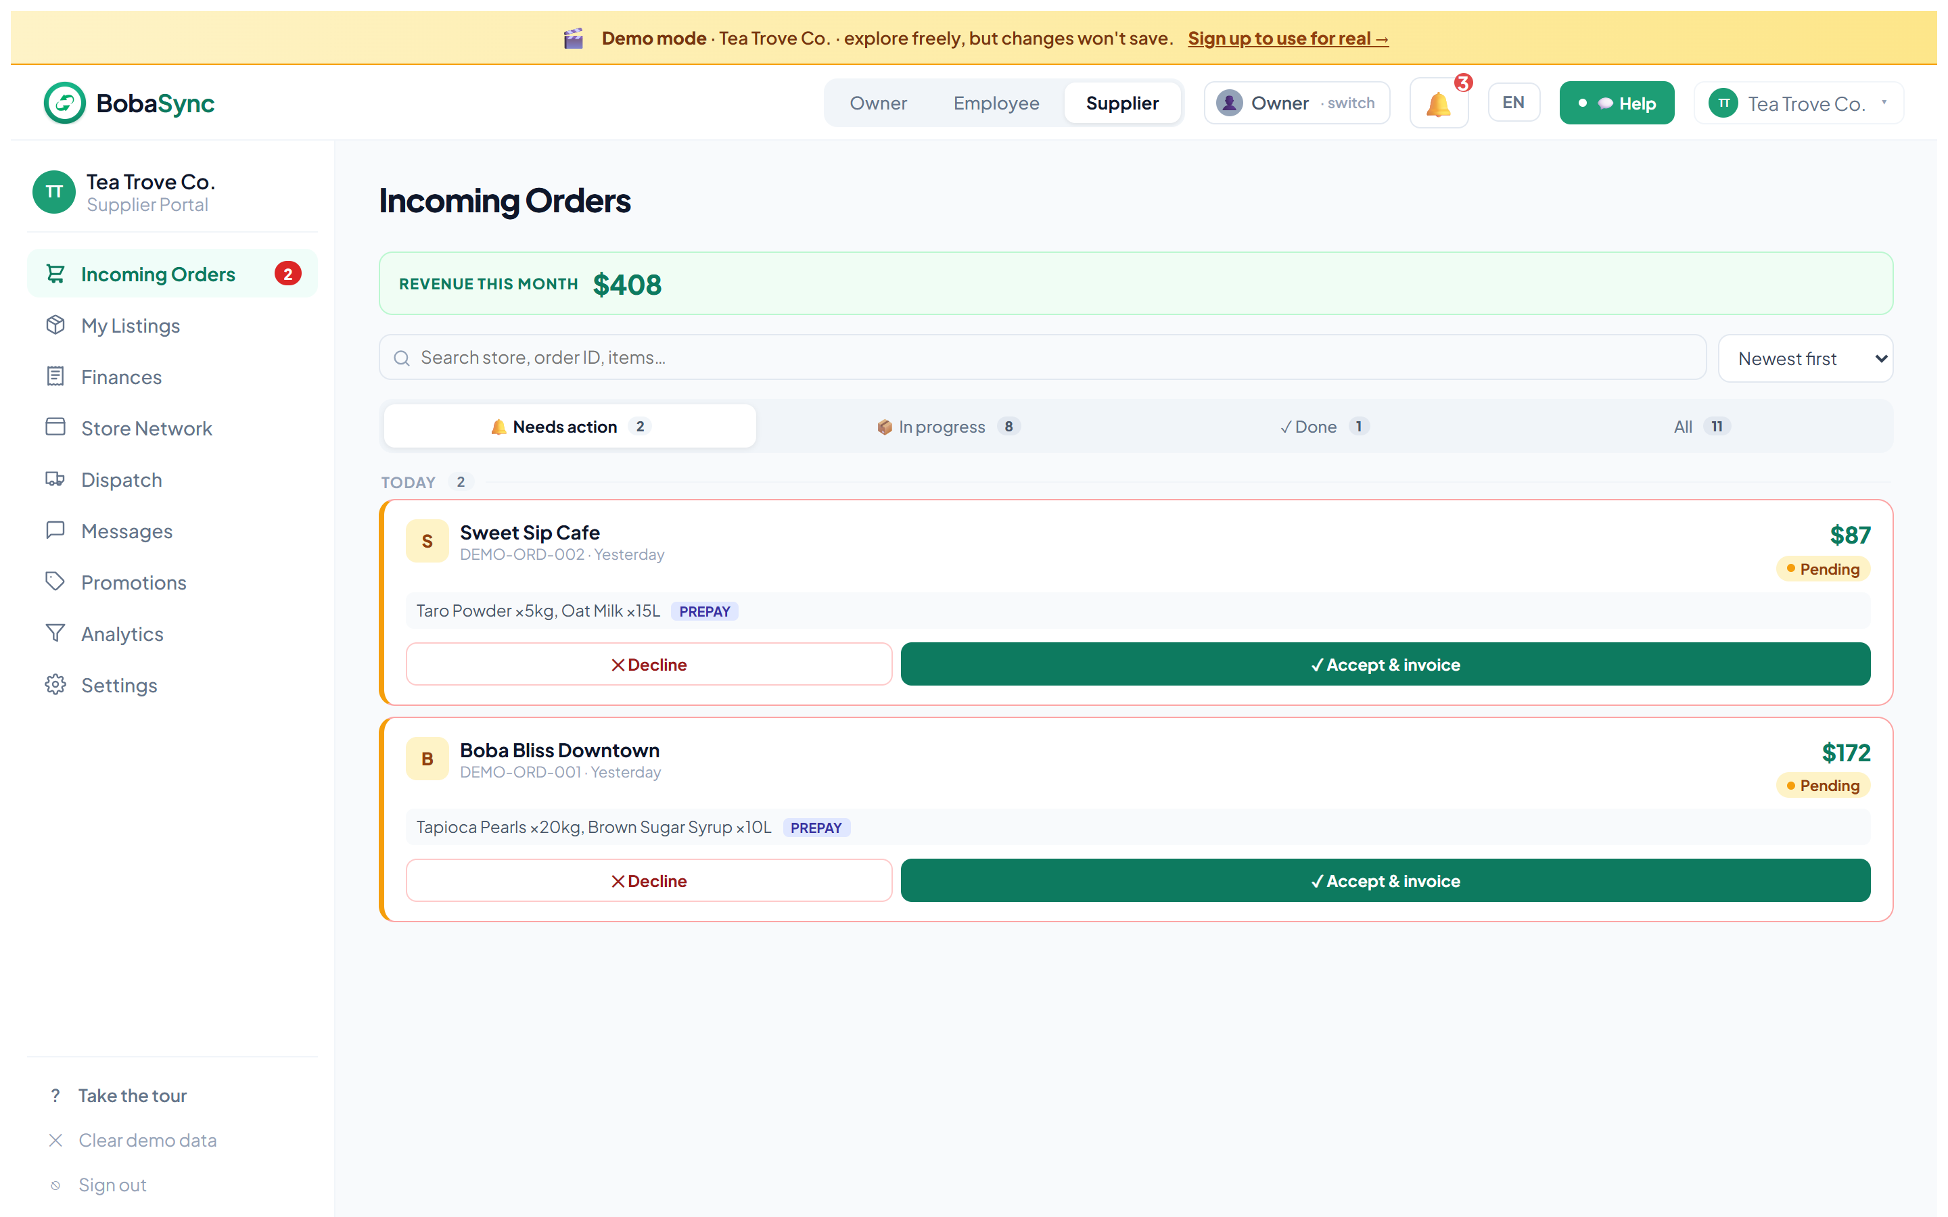This screenshot has width=1948, height=1217.
Task: Click the My Listings box icon
Action: [x=55, y=325]
